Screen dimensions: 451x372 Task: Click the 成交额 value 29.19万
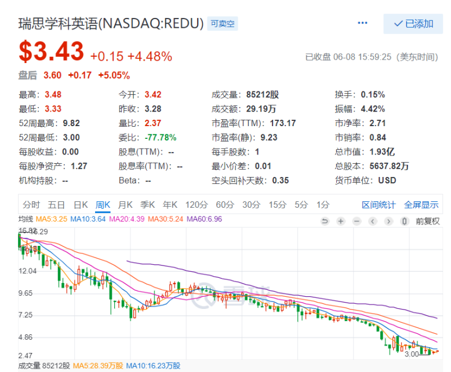261,109
